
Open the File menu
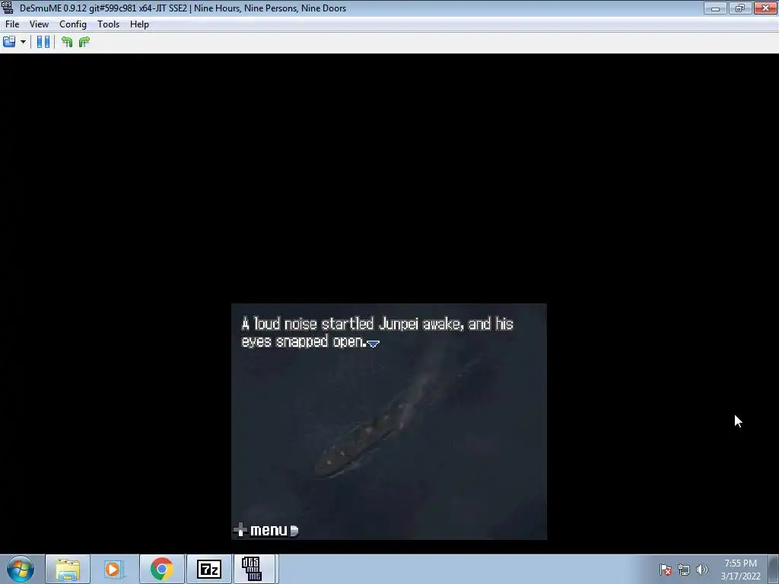tap(12, 24)
